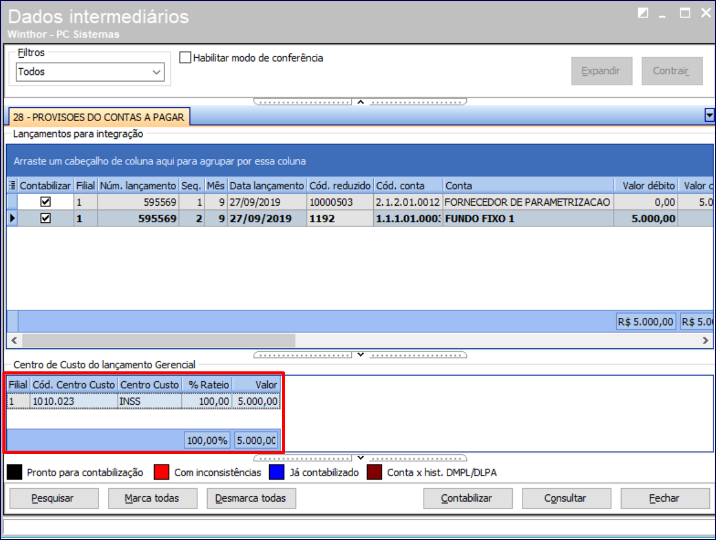Select Valor débito cell 0,00
Image resolution: width=716 pixels, height=540 pixels.
[645, 202]
